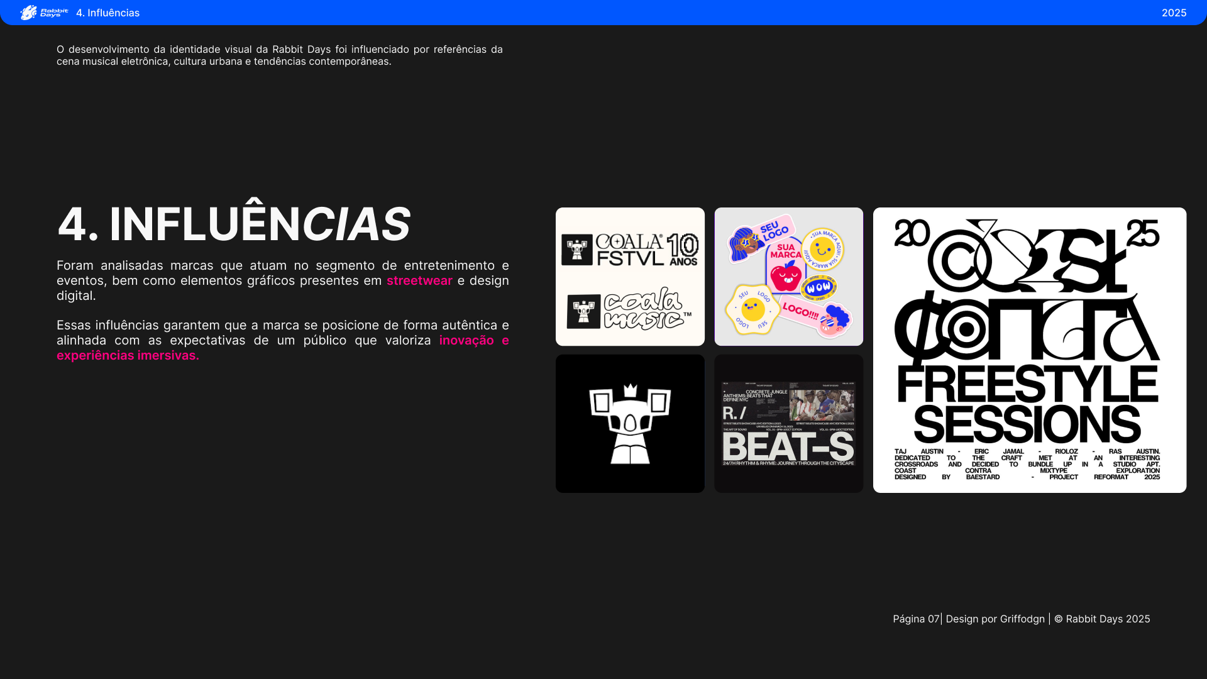Click the 2025 year label in header

click(1174, 13)
